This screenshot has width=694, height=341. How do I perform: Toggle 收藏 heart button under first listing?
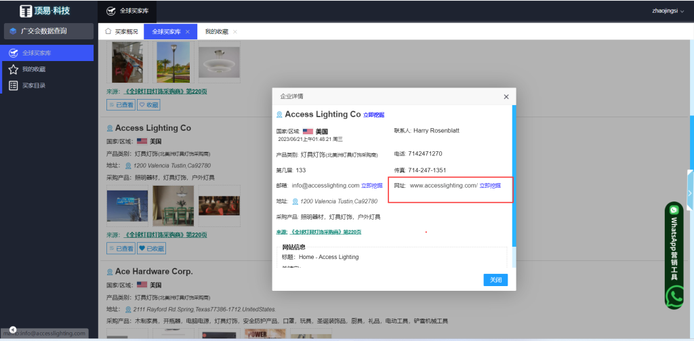(148, 105)
